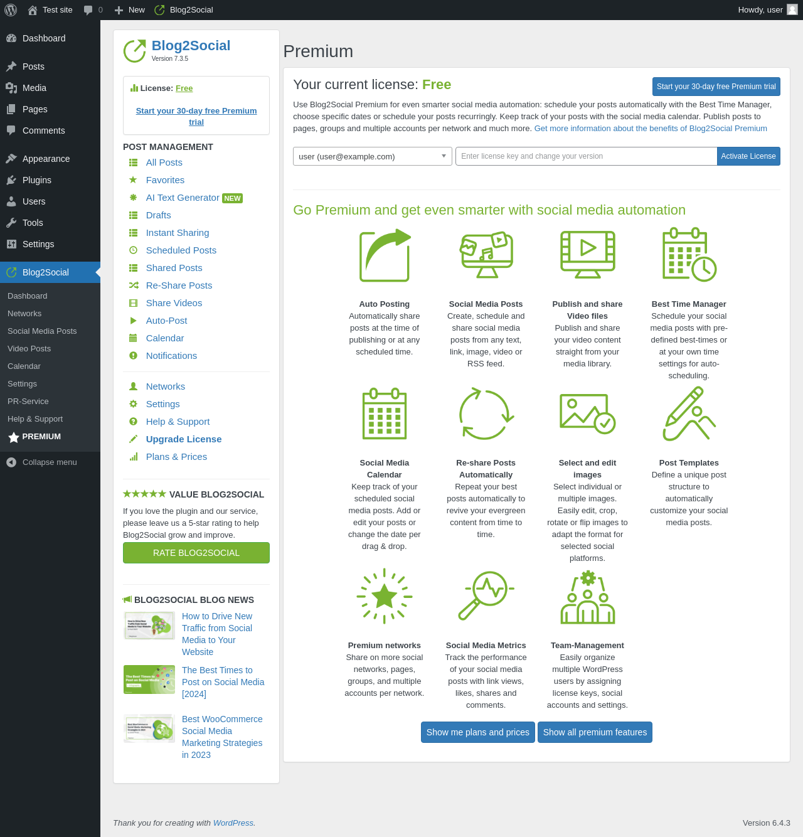
Task: Click the Social Media Metrics magnifier icon
Action: 486,595
